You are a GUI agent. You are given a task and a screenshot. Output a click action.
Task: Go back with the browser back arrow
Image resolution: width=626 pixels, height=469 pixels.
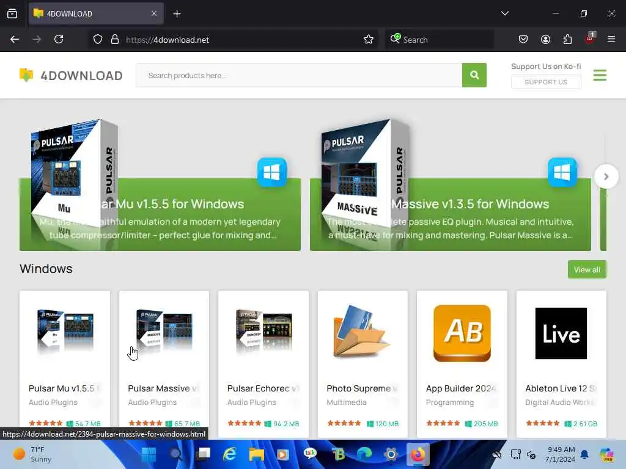pos(15,39)
